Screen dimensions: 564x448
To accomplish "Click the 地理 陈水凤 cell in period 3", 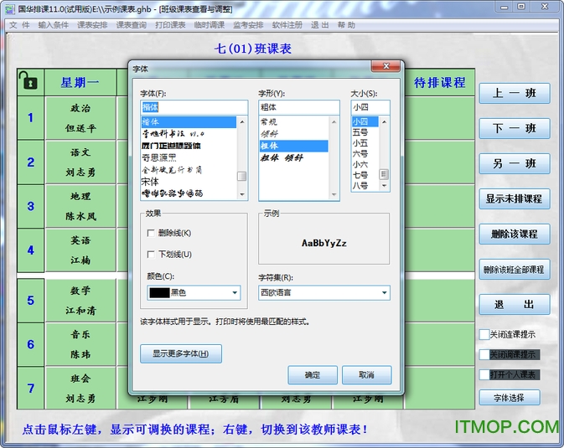I will pos(80,206).
